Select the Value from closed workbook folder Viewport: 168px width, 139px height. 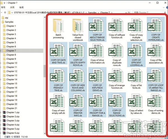pos(78,26)
